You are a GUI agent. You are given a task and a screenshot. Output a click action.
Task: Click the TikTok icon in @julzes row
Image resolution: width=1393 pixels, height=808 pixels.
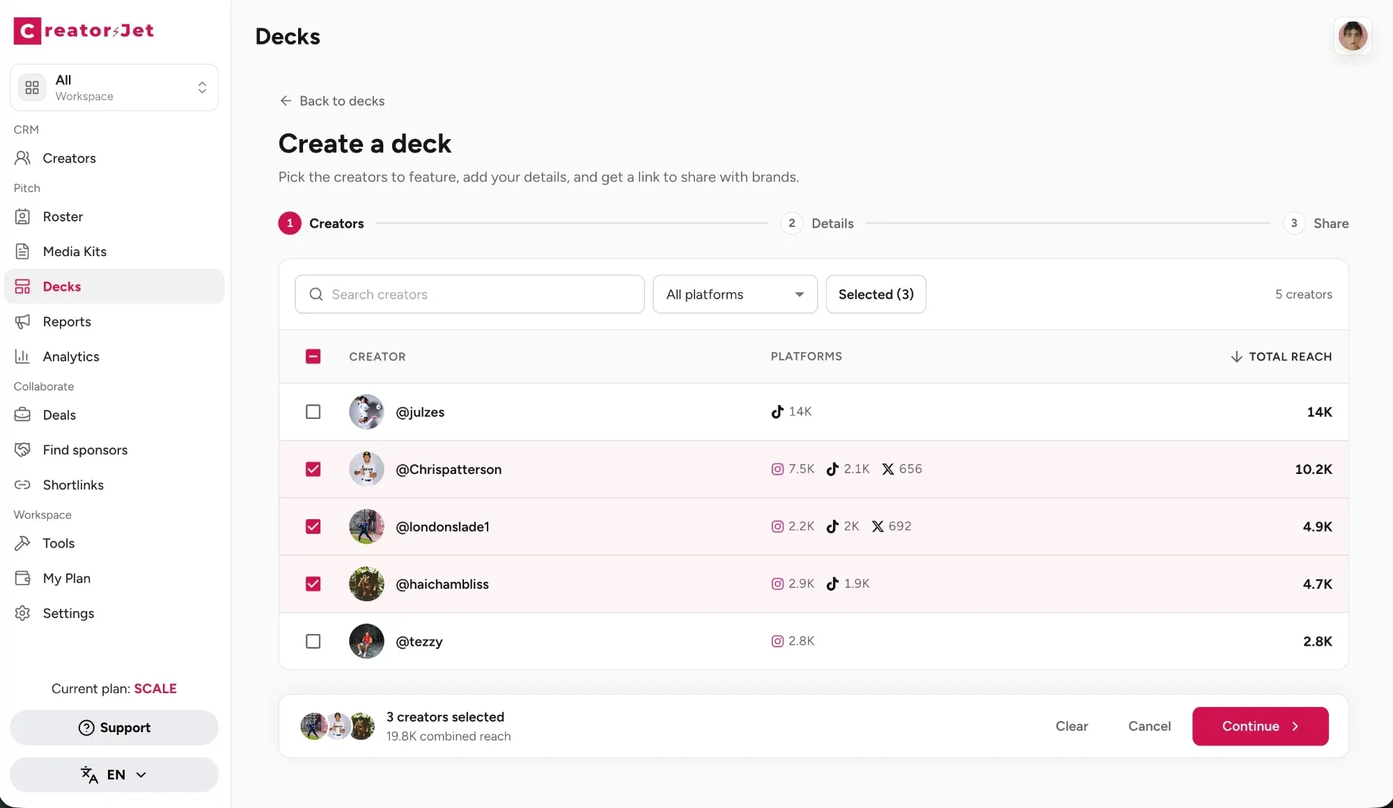point(777,411)
